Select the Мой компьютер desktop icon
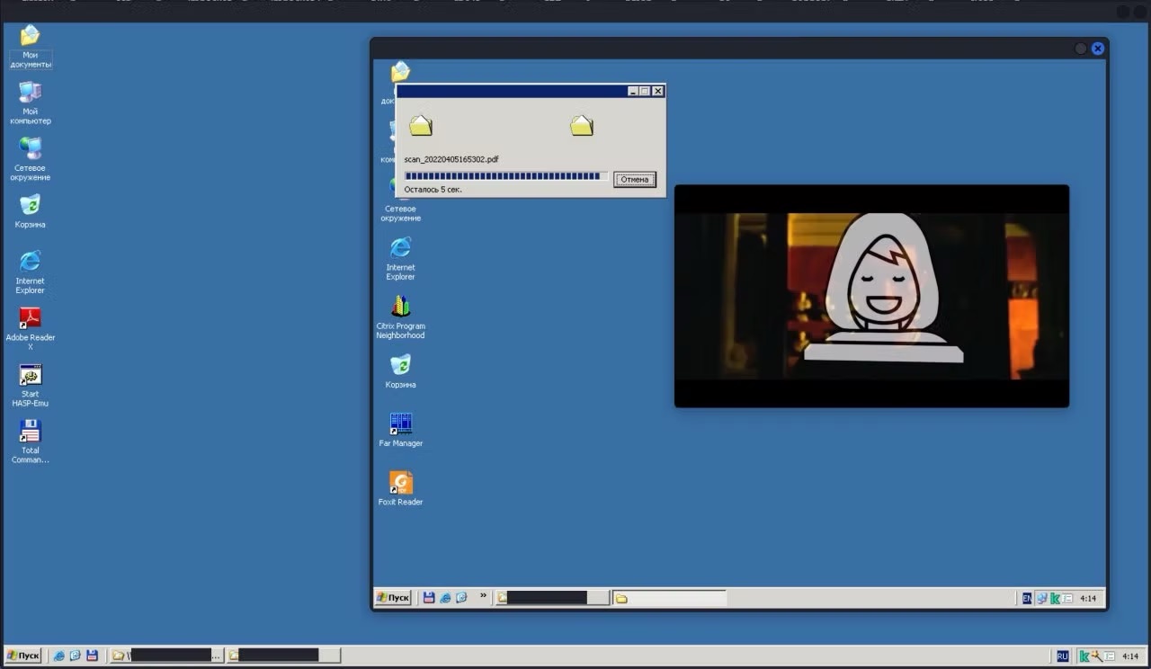This screenshot has width=1151, height=669. pos(31,94)
